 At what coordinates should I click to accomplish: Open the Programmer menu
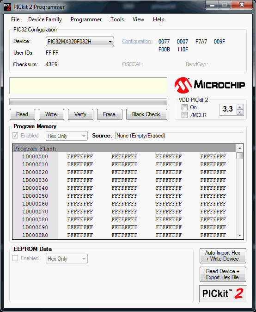86,19
